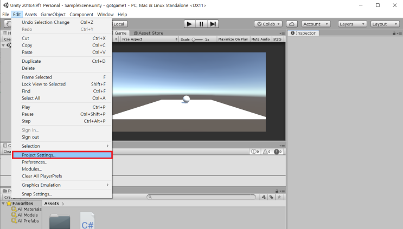
Task: Choose Lock View to Selected
Action: click(62, 84)
